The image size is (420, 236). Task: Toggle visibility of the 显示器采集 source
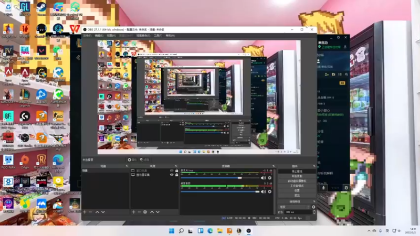[172, 175]
